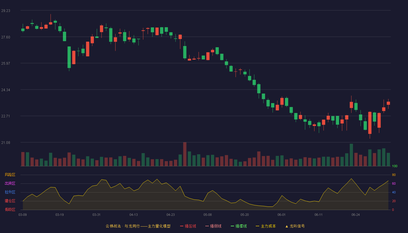Screen dimensions: 408x233
Task: Click the 05-20 date label
Action: click(x=245, y=215)
